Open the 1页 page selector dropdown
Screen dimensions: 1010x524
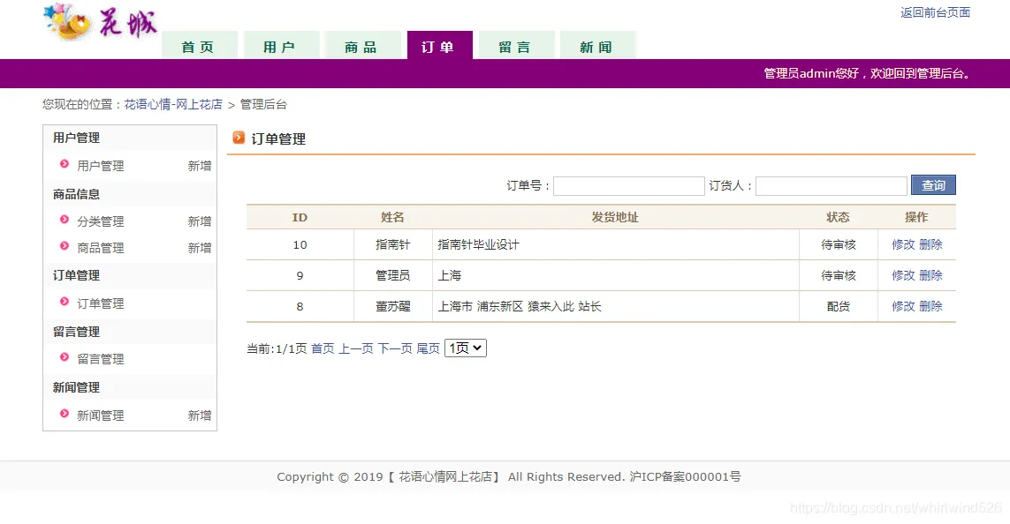(466, 348)
